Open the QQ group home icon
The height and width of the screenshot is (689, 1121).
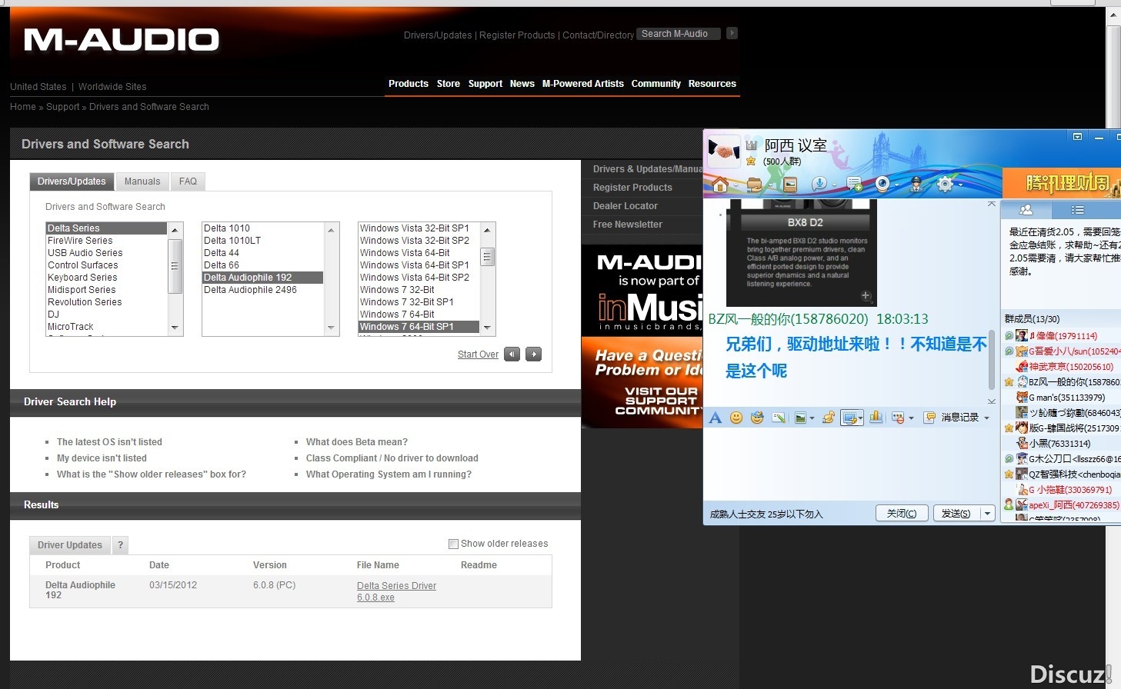[x=719, y=185]
